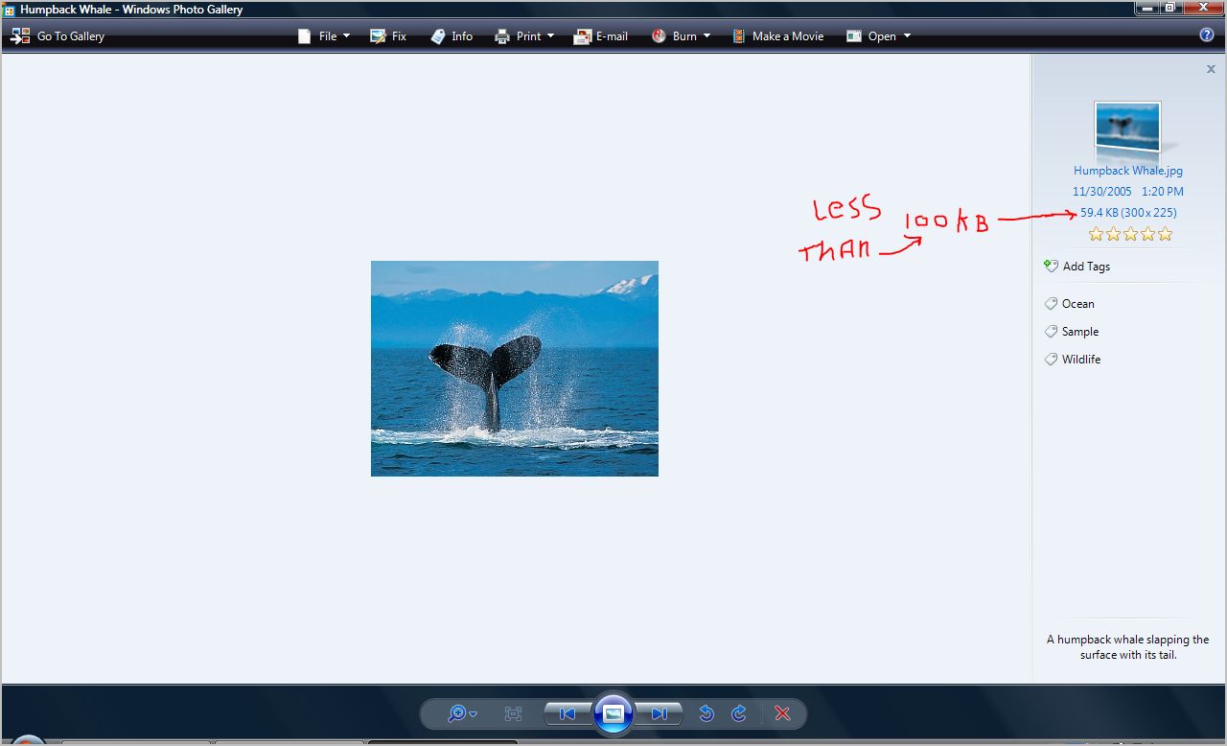1227x746 pixels.
Task: Open the Fix editing panel
Action: (388, 36)
